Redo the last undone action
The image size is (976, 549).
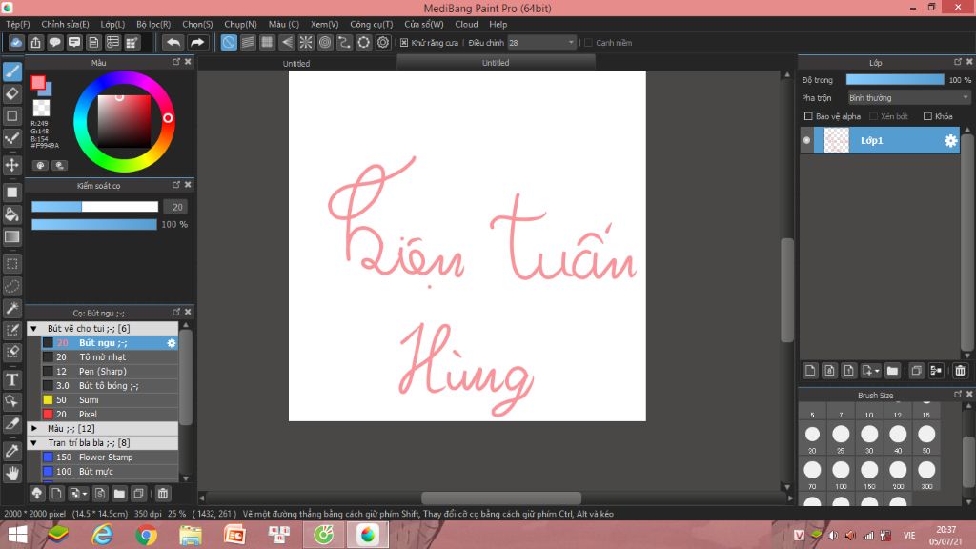pos(196,42)
